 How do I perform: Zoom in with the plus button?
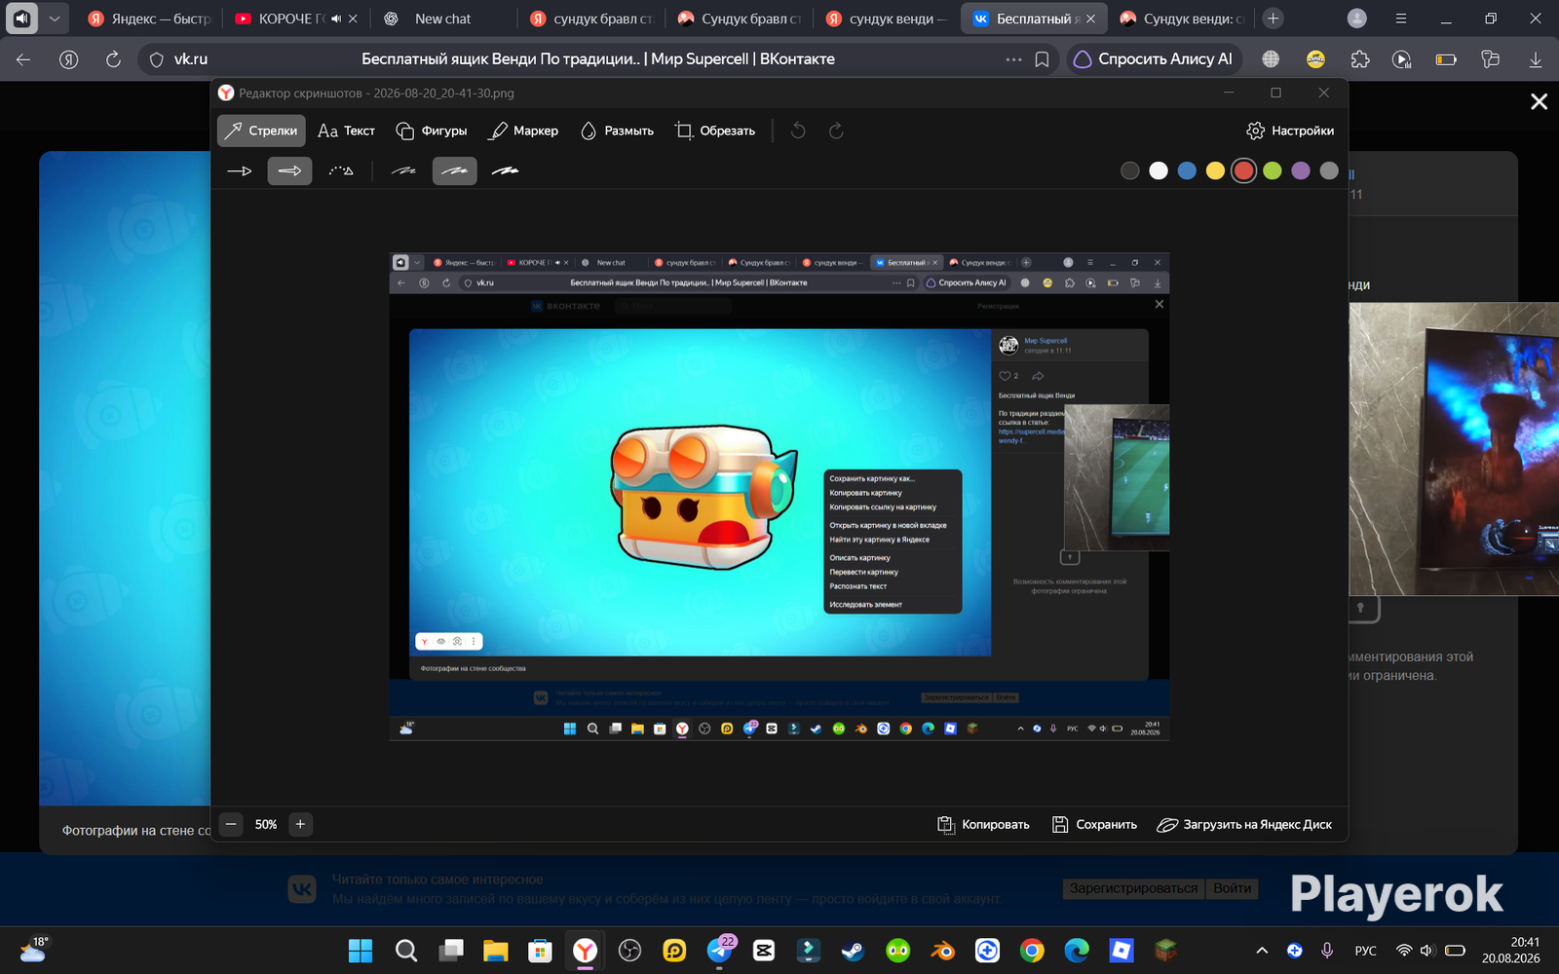click(x=300, y=824)
